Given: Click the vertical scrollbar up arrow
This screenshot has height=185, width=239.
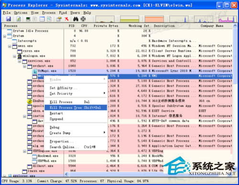Looking at the screenshot, I should 235,26.
